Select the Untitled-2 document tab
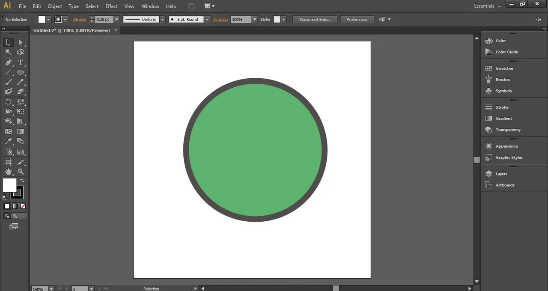This screenshot has height=291, width=548. [71, 30]
